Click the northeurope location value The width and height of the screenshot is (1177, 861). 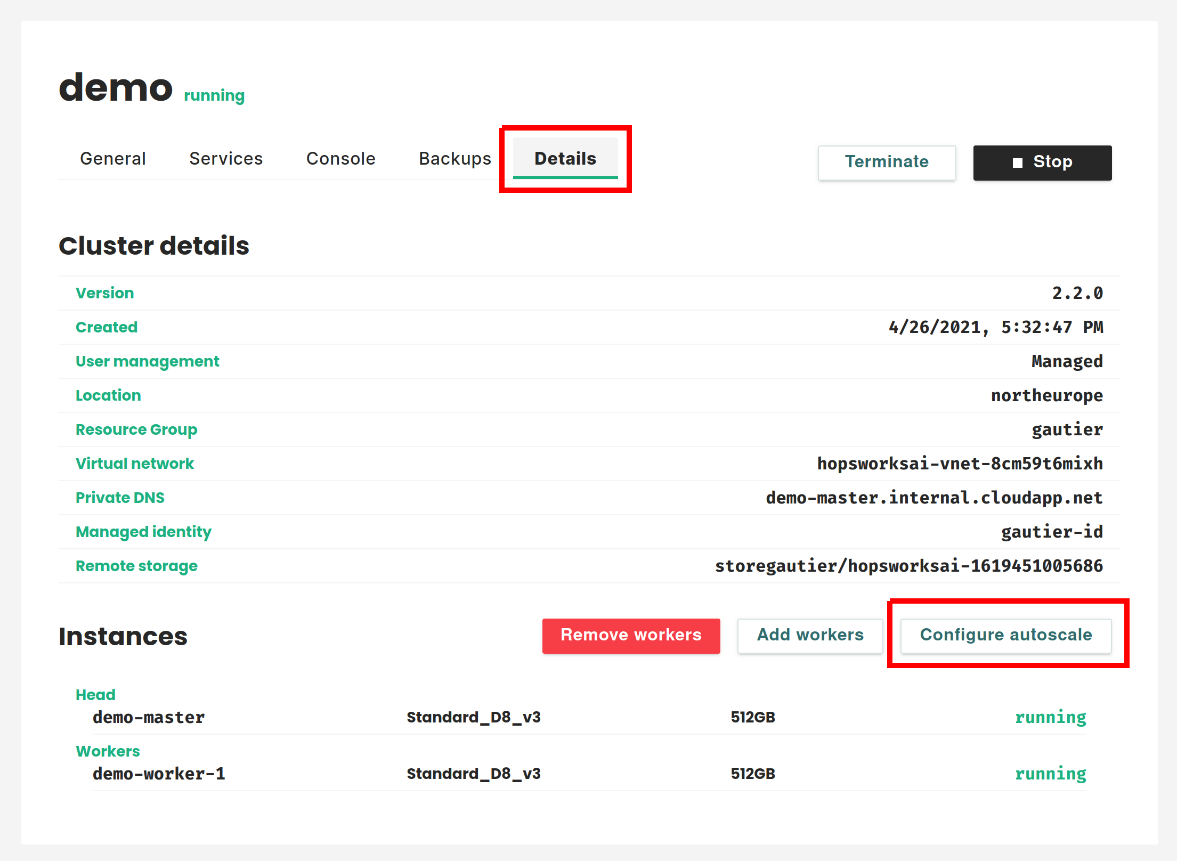[1047, 395]
